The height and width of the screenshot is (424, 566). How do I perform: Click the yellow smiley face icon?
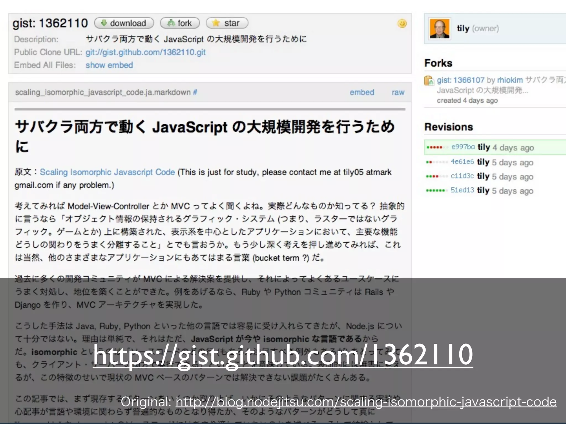coord(402,23)
